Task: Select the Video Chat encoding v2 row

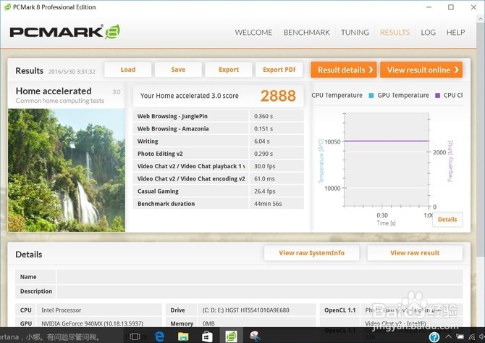Action: (219, 179)
